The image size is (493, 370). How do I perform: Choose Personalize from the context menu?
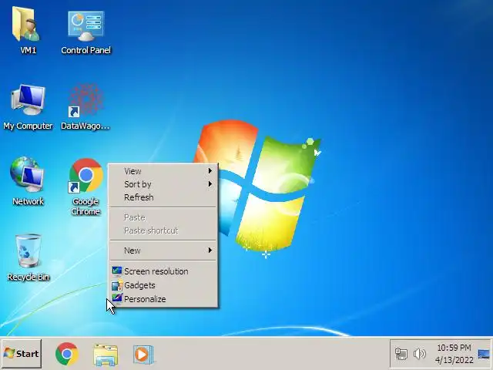click(163, 299)
